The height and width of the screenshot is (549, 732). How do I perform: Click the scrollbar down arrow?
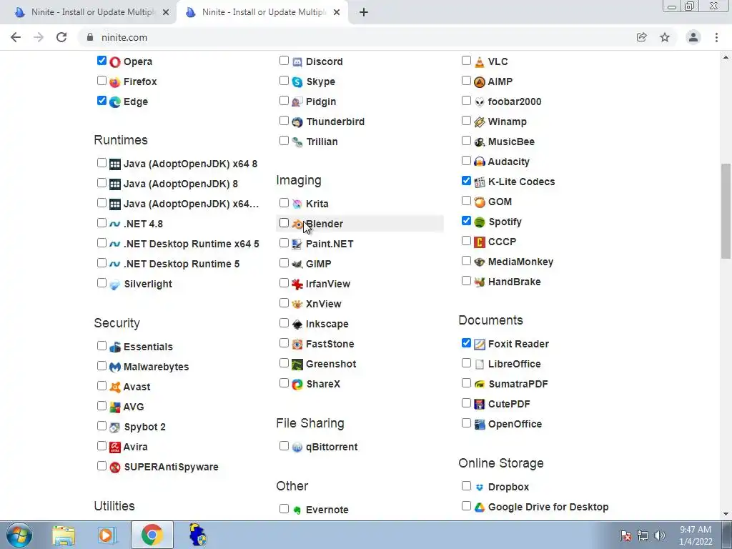726,515
